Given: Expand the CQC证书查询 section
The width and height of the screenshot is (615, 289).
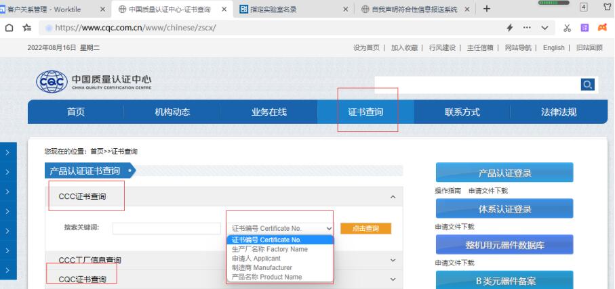Looking at the screenshot, I should (393, 279).
